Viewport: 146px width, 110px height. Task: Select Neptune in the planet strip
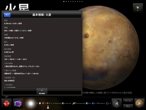click(93, 103)
